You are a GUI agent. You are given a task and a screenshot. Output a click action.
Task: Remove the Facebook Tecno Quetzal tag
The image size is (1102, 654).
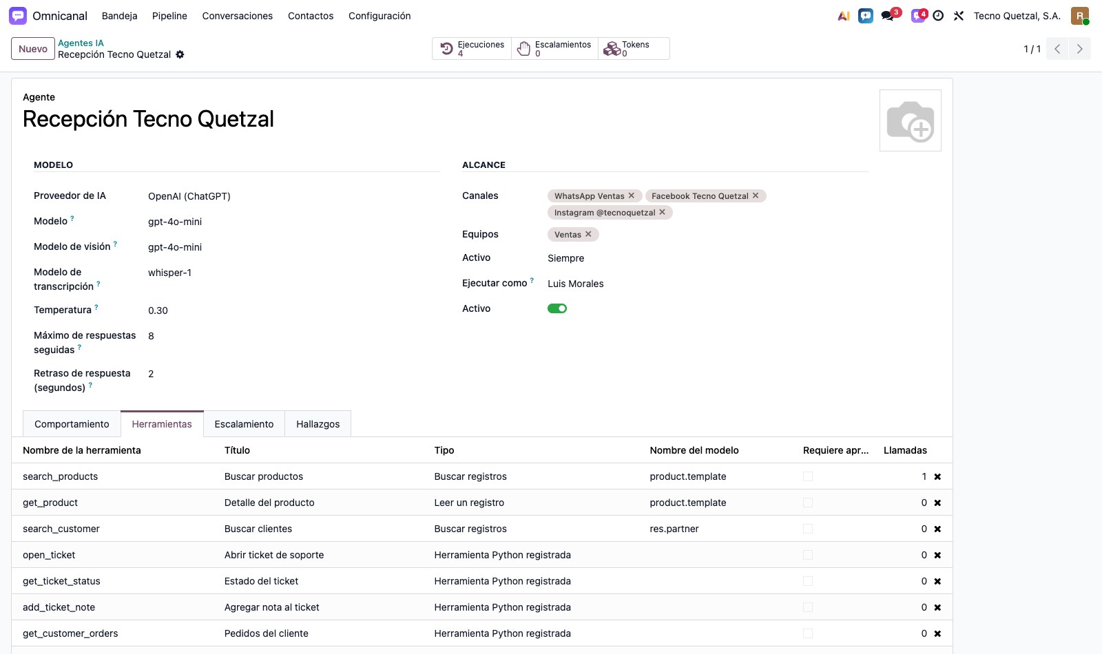pos(756,196)
